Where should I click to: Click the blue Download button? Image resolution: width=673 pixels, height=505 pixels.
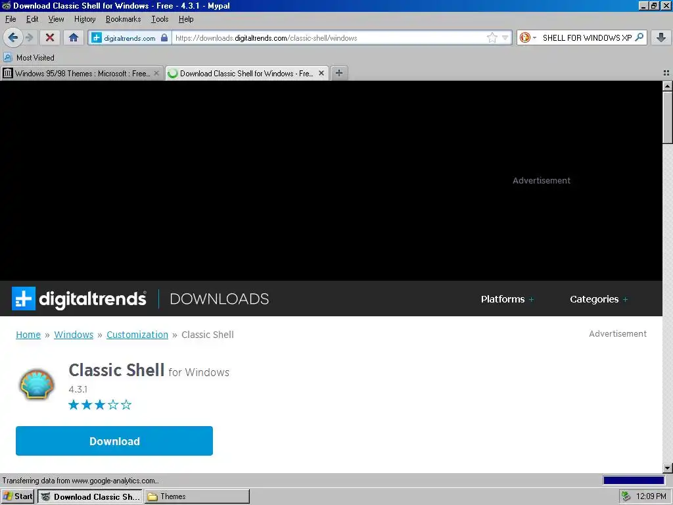click(x=114, y=441)
